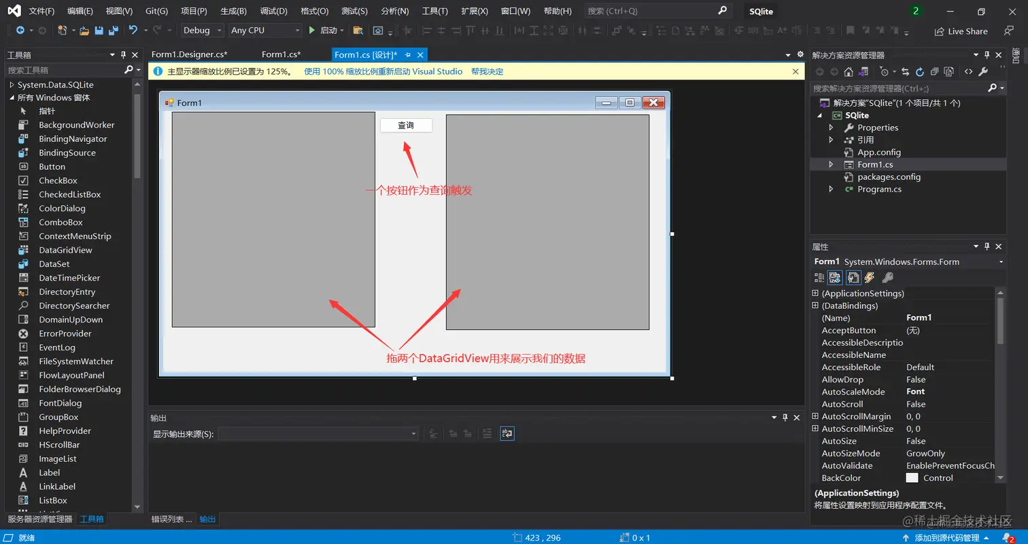Click the restart Visual Studio at 100% scaling link
The height and width of the screenshot is (544, 1028).
tap(383, 71)
